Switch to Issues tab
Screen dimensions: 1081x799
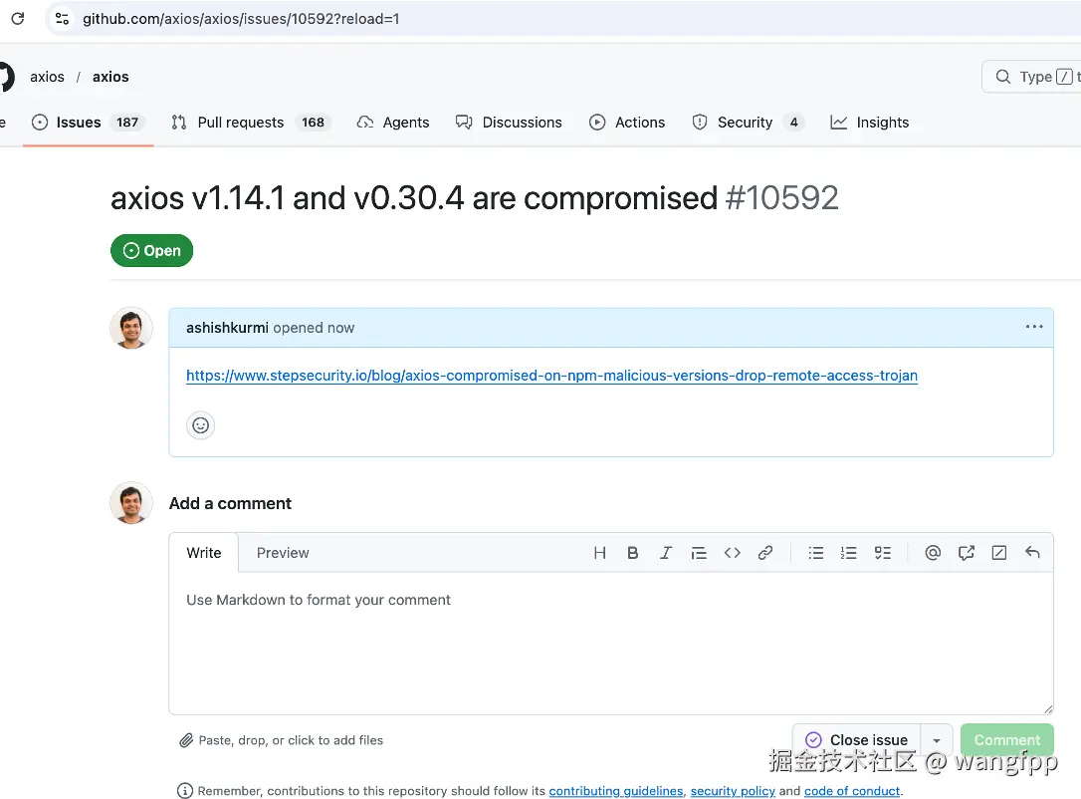pos(89,123)
